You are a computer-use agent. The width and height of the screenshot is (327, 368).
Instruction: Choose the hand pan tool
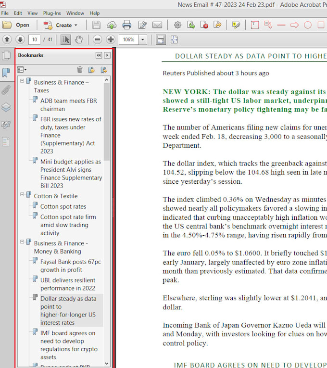(x=79, y=39)
